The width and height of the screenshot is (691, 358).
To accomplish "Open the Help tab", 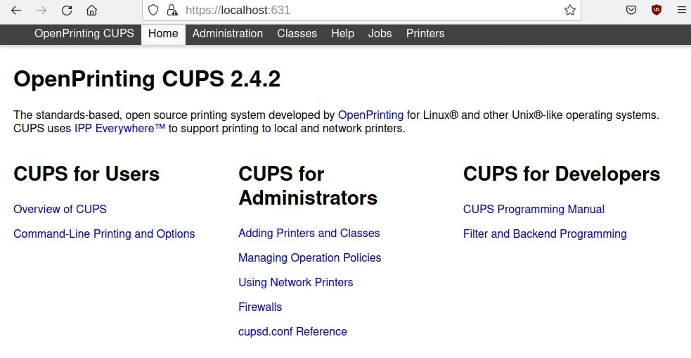I will pyautogui.click(x=343, y=34).
